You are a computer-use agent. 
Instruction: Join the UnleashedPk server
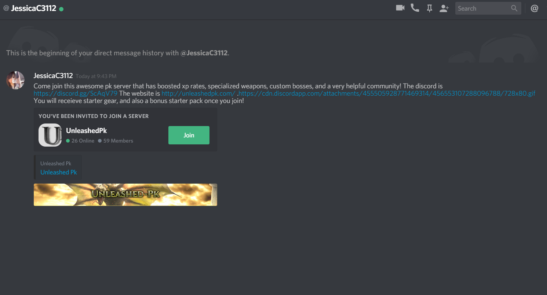point(189,135)
